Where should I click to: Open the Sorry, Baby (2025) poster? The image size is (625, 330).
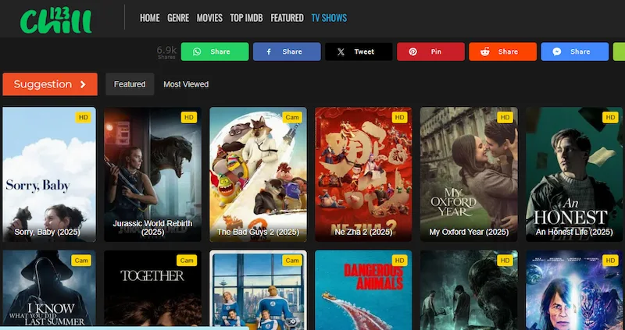[x=49, y=174]
